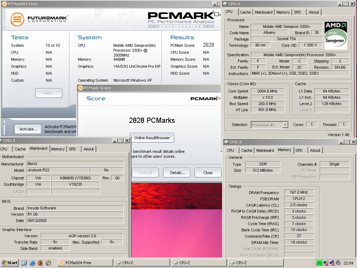This screenshot has width=357, height=268.
Task: Click the Level 2 cache value '128 KBytes'
Action: [332, 103]
